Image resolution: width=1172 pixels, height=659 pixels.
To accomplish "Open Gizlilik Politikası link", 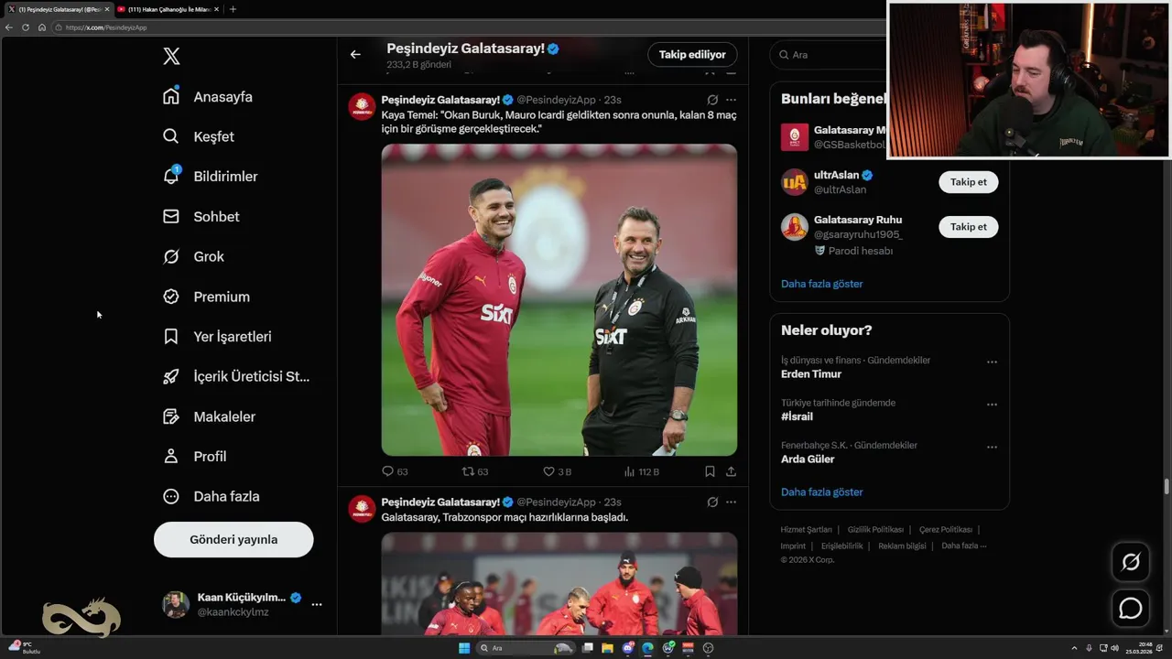I will [875, 529].
